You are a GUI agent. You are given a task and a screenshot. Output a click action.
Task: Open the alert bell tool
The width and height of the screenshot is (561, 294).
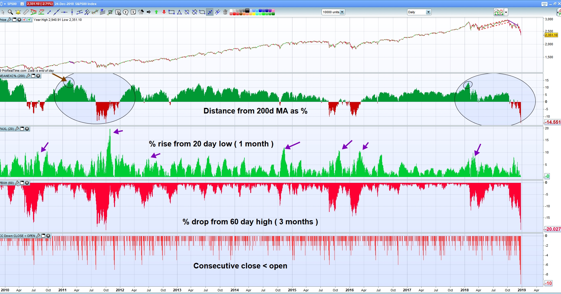[18, 12]
